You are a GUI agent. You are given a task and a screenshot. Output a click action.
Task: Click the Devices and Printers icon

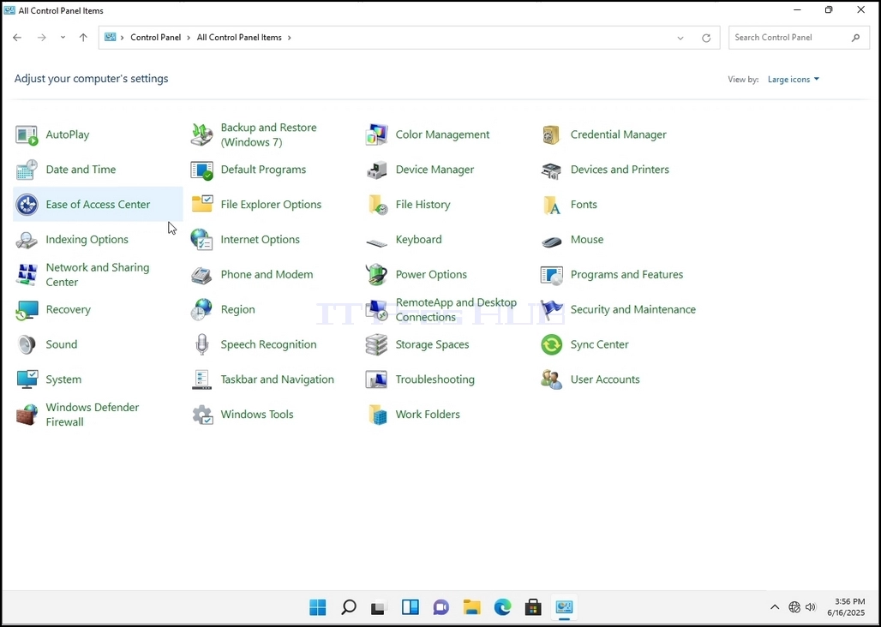point(551,170)
